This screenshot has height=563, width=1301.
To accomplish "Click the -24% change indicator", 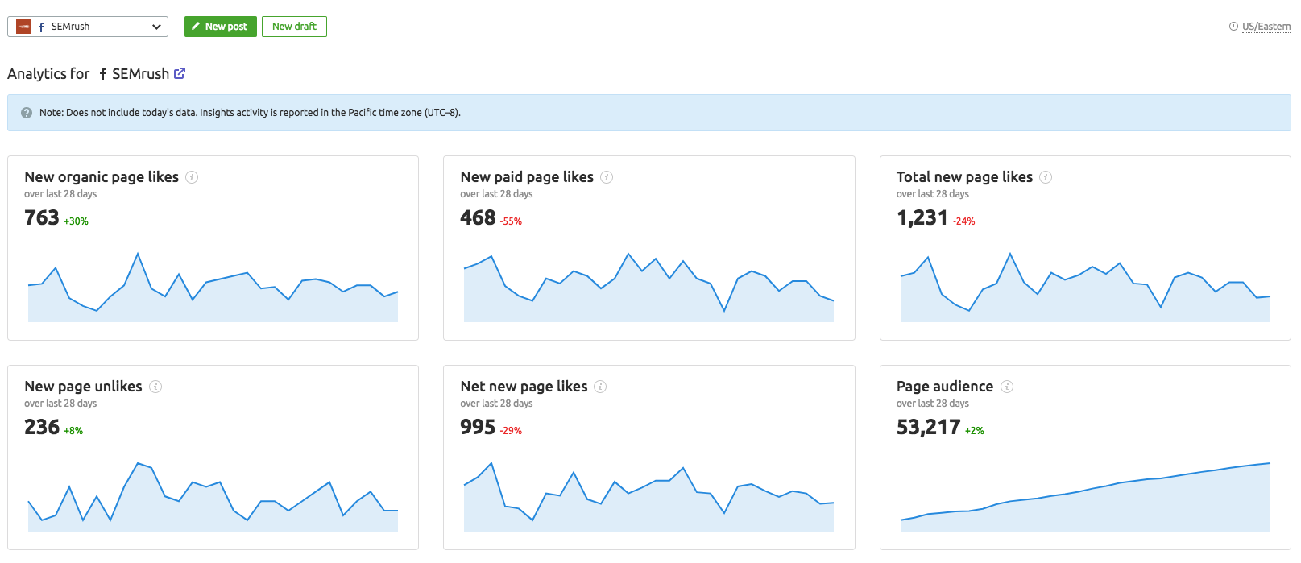I will (x=963, y=221).
